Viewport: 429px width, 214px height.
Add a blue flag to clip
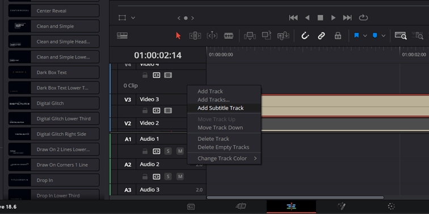click(x=356, y=36)
